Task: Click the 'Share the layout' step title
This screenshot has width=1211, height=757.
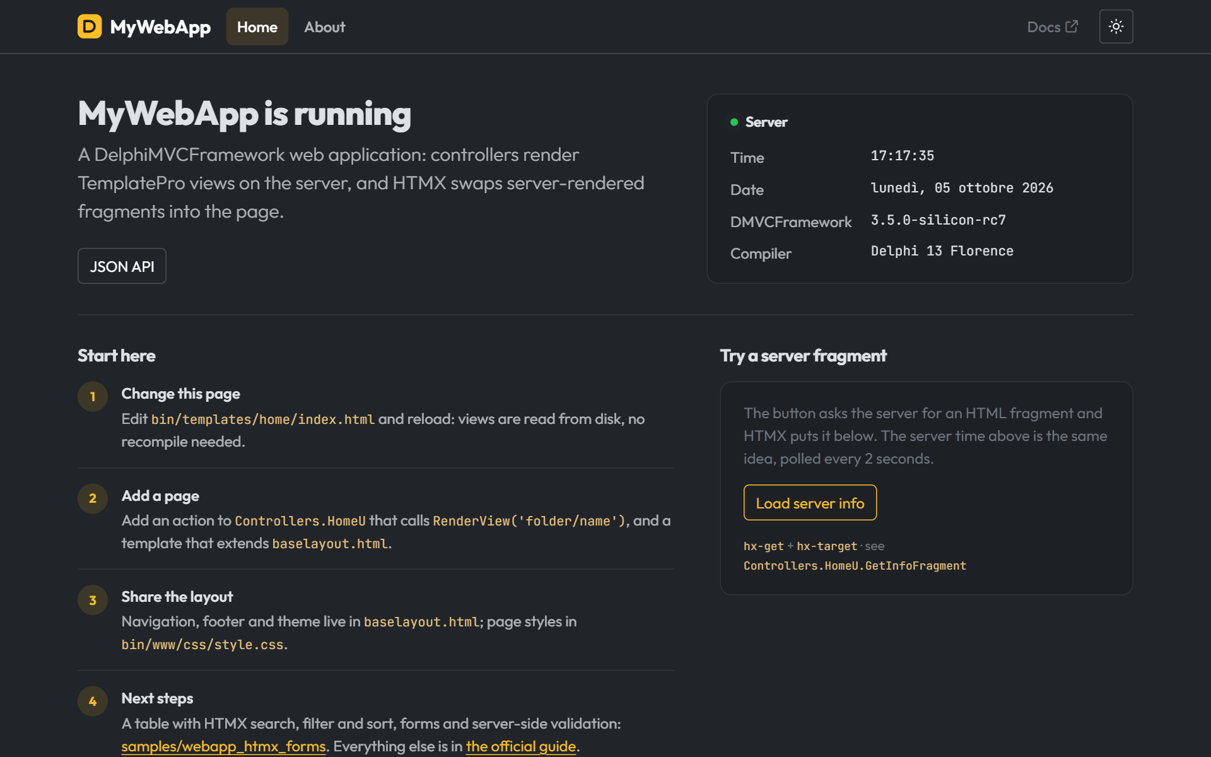Action: point(177,597)
